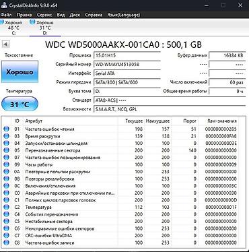Click the Наихудшее column header
This screenshot has width=249, height=252.
pyautogui.click(x=157, y=121)
